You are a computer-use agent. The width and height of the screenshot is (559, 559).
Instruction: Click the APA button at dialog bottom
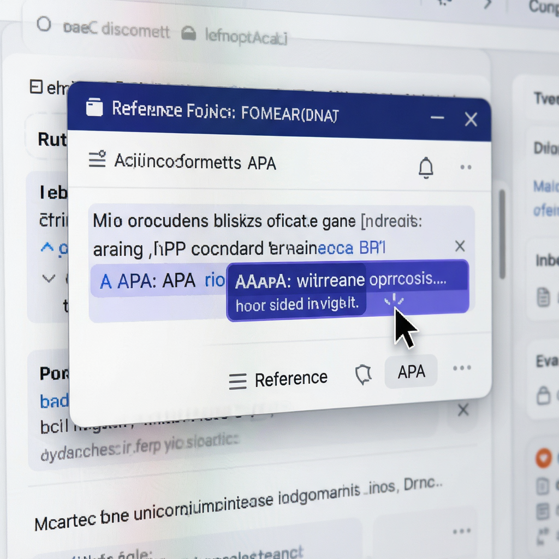point(411,371)
